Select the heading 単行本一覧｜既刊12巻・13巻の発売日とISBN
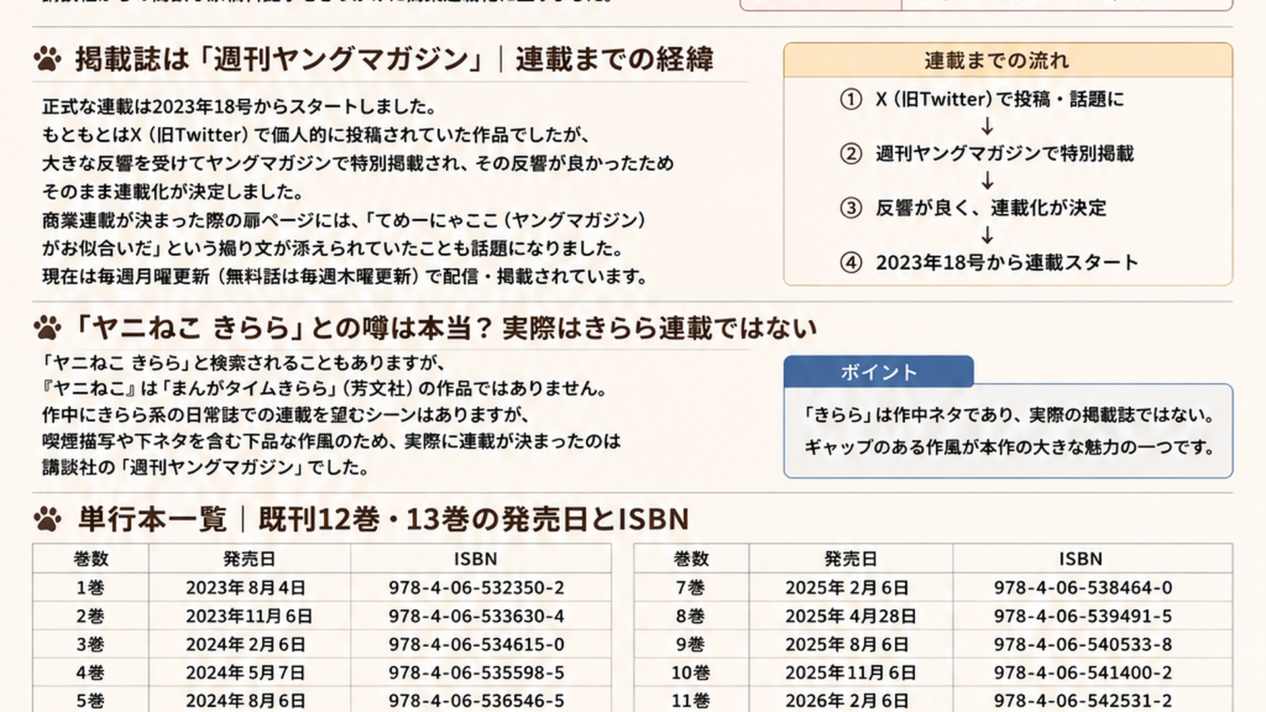This screenshot has width=1266, height=712. coord(384,519)
